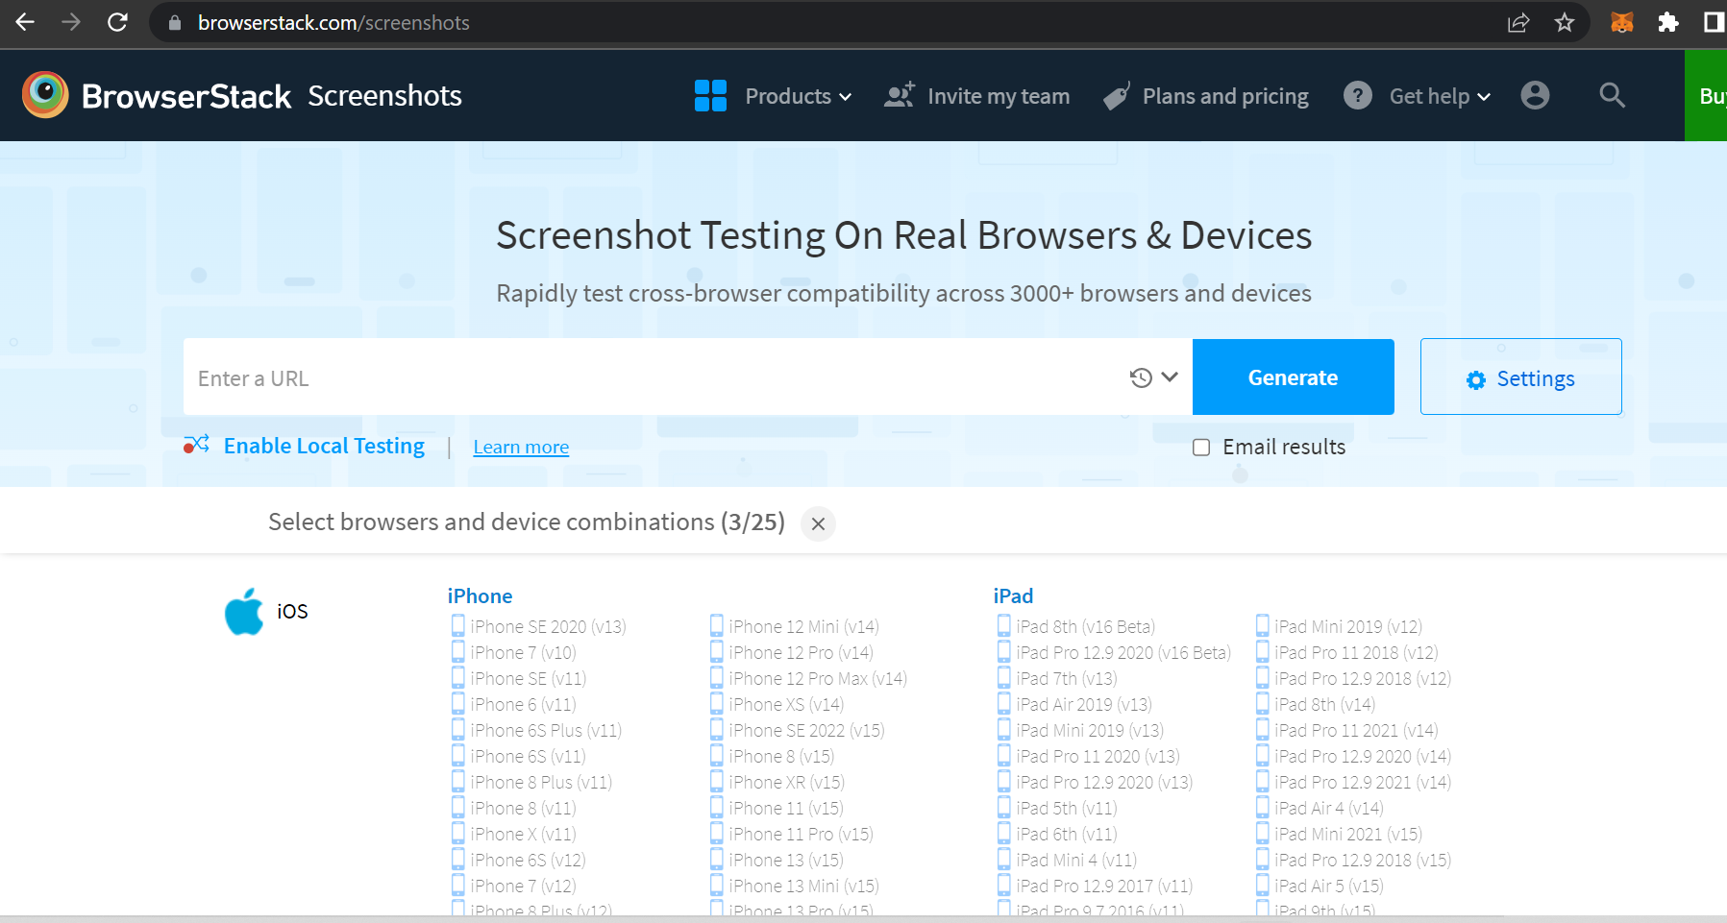Open the MetaMask fox extension

pyautogui.click(x=1622, y=22)
